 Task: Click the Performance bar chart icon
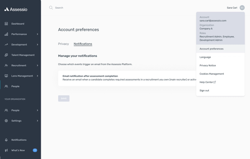click(6, 34)
